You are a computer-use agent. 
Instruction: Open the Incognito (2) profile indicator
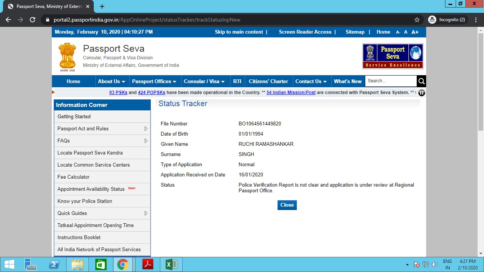[x=448, y=20]
